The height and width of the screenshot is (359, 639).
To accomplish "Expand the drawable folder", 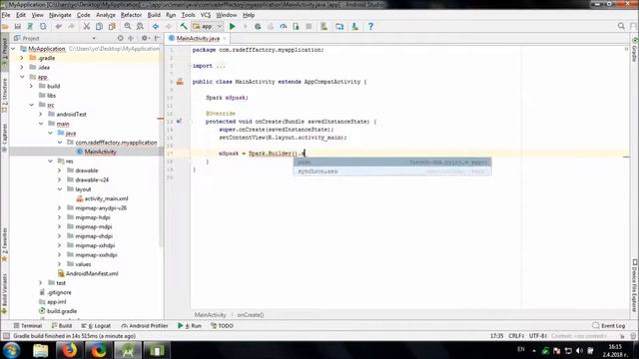I will coord(60,171).
